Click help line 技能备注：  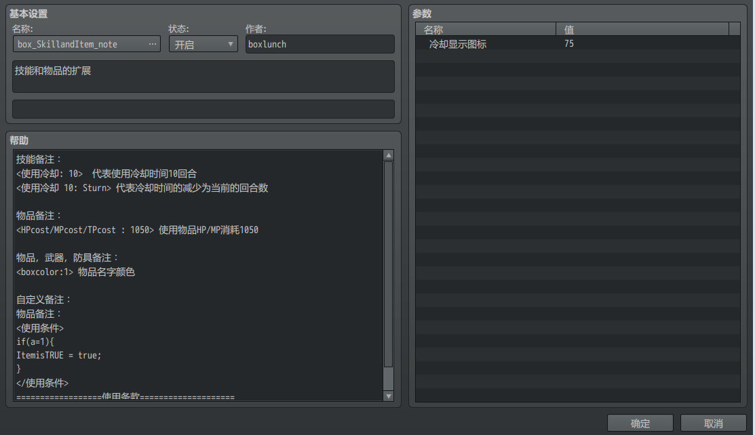39,159
